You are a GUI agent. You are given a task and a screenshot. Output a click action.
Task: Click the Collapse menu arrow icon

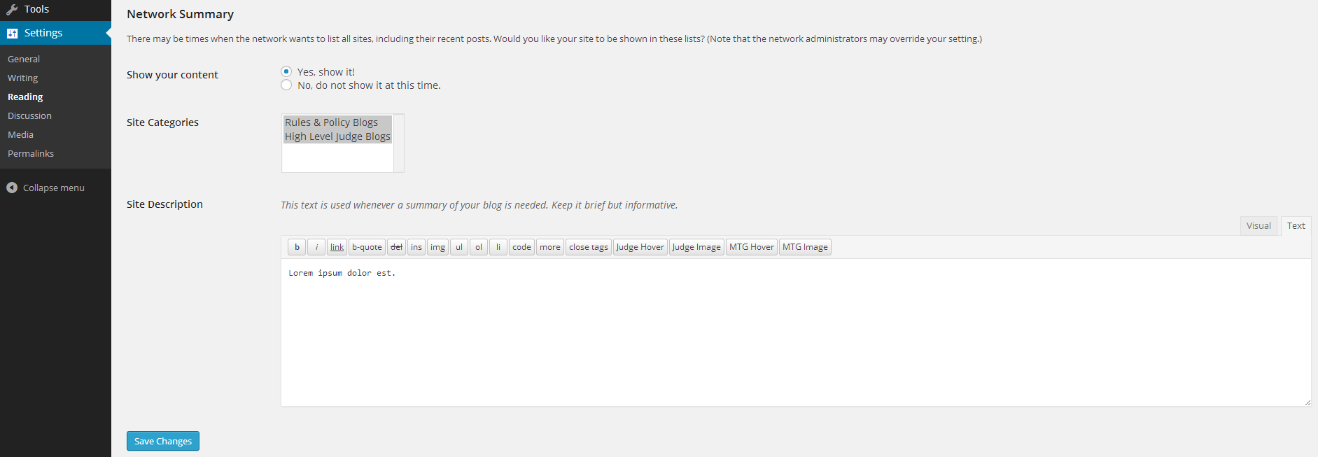coord(12,188)
